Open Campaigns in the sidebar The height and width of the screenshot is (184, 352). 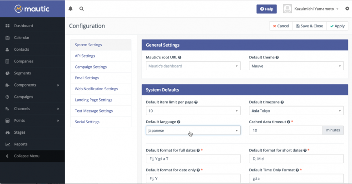(x=24, y=97)
